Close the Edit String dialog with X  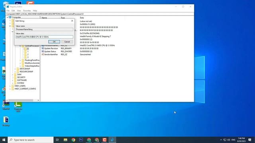tap(72, 21)
